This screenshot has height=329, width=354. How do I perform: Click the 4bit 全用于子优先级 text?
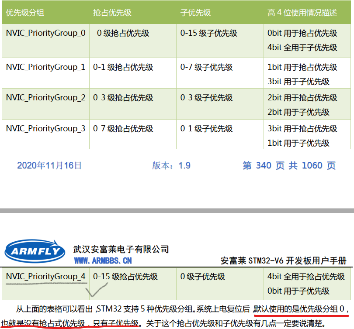point(302,48)
